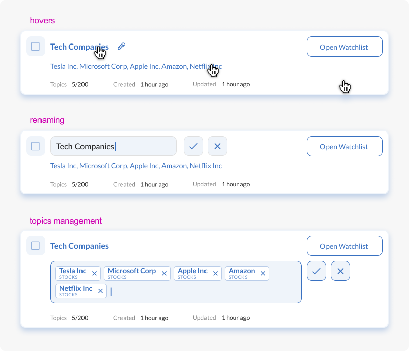This screenshot has height=351, width=409.
Task: Click the 5/200 topics count in topics management card
Action: coord(80,318)
